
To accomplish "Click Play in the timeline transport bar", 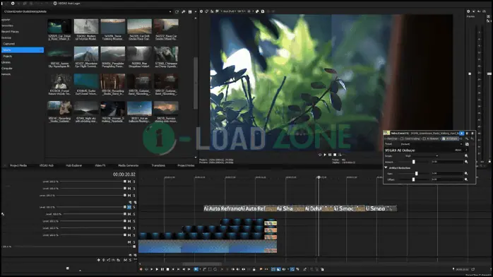I will (157, 269).
